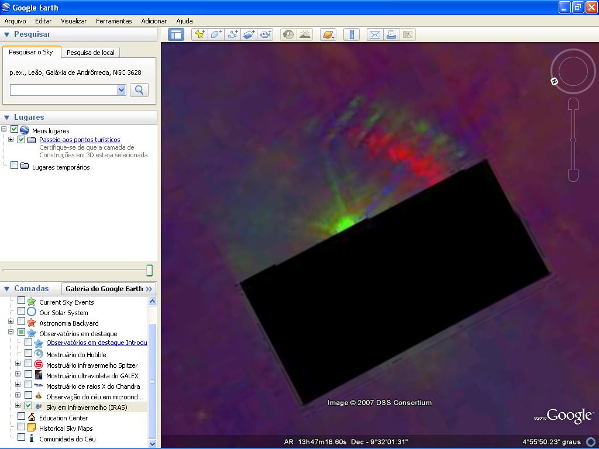This screenshot has width=599, height=449.
Task: Open Passeio aos pontos turísticos link
Action: pyautogui.click(x=80, y=140)
